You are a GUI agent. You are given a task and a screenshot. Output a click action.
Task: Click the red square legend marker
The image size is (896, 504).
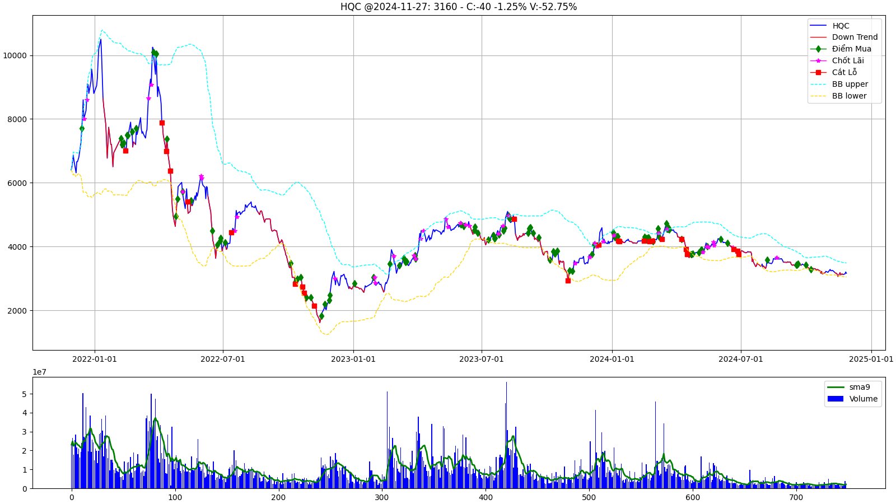click(x=818, y=73)
